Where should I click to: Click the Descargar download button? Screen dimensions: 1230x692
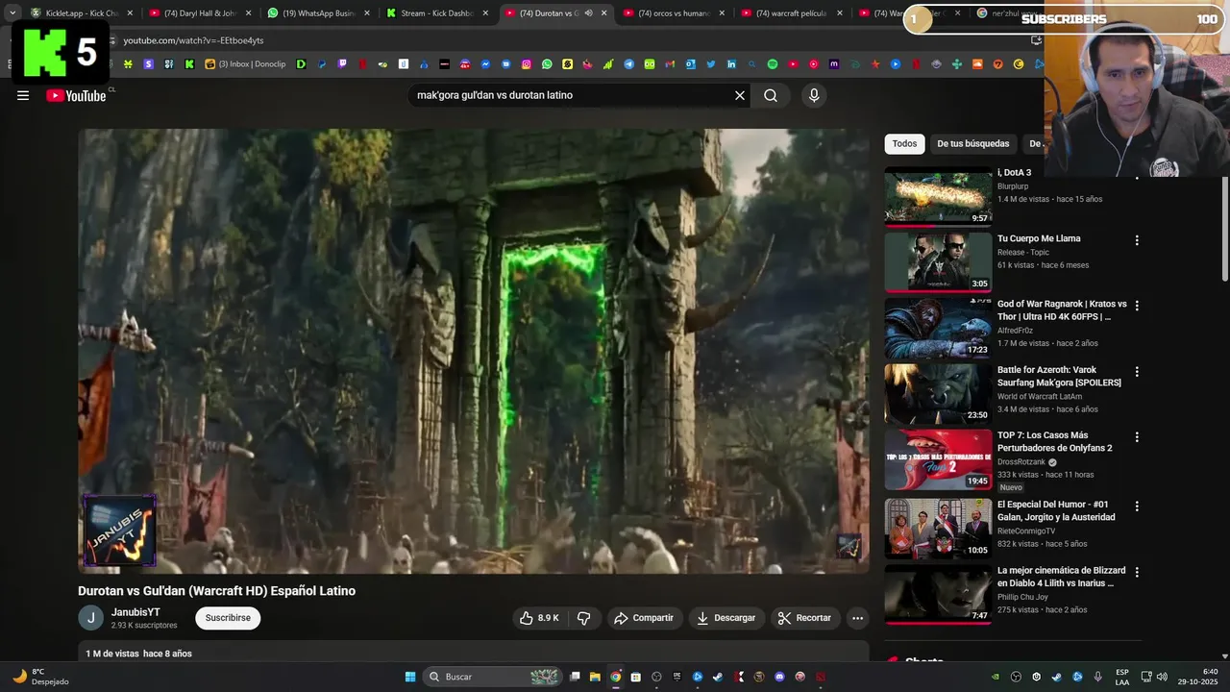pyautogui.click(x=726, y=618)
